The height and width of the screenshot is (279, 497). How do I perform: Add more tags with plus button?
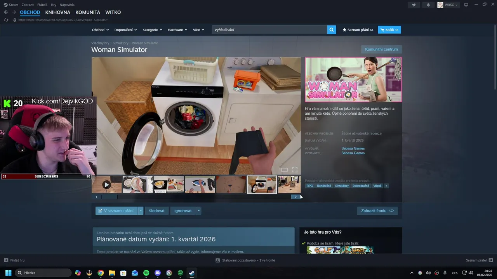tap(386, 186)
